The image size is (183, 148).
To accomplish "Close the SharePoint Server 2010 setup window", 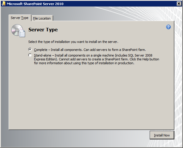I will (x=179, y=4).
